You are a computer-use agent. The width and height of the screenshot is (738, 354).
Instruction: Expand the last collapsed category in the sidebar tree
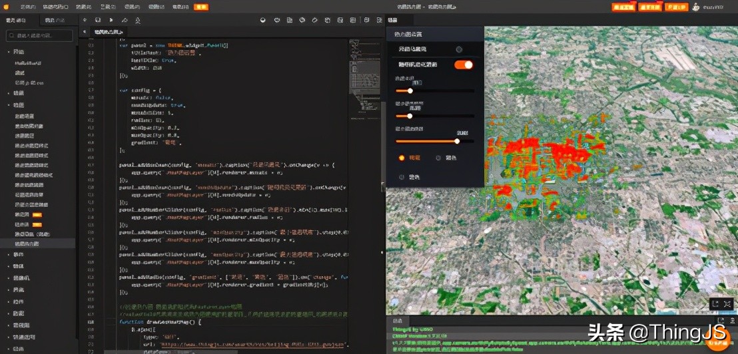click(x=9, y=349)
